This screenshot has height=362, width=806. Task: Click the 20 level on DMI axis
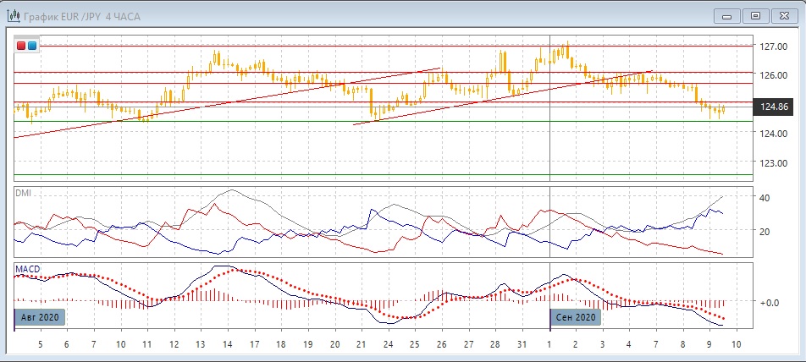765,232
